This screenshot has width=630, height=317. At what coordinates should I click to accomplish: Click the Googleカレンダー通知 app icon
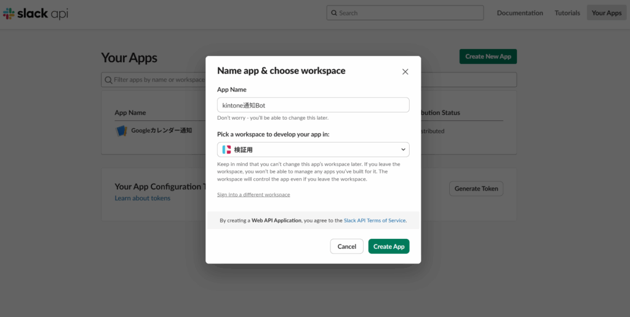click(121, 131)
